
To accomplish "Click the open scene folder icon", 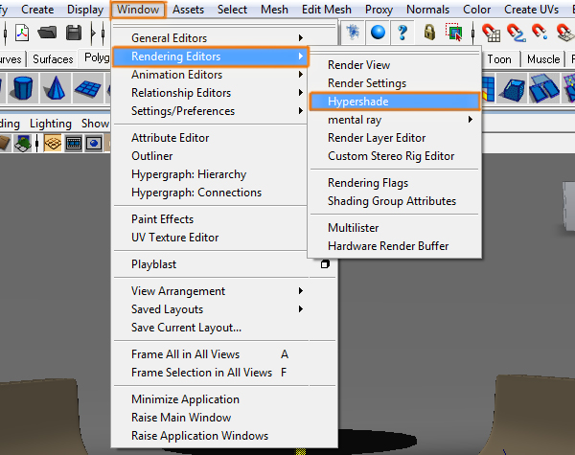I will 47,33.
